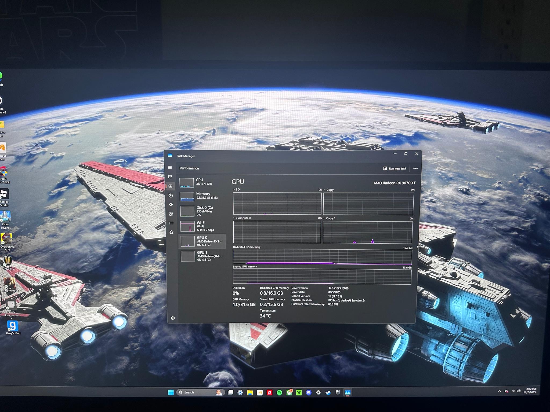Open the Services sidebar icon
The image size is (550, 412).
tap(172, 232)
